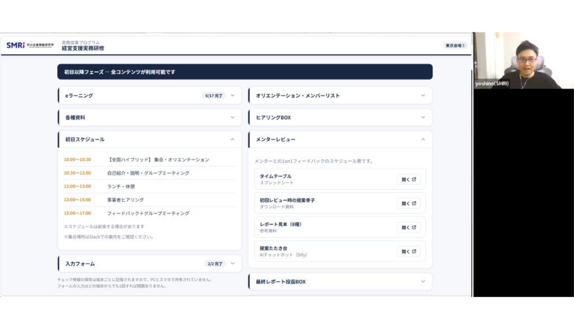Click the 2/2 完了 progress badge

(x=214, y=263)
